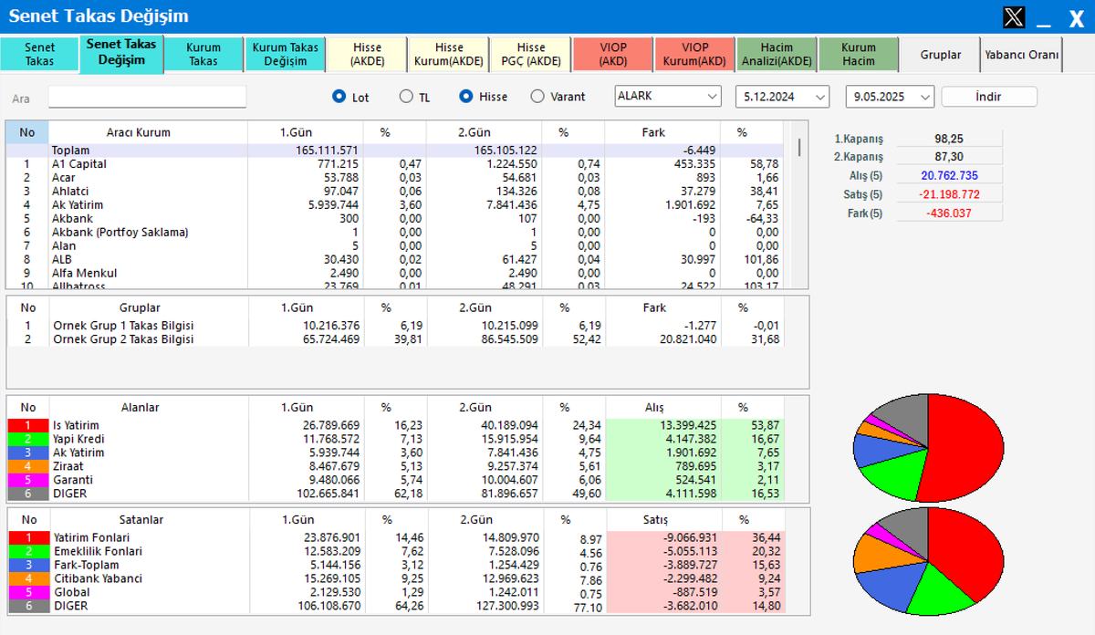Select Ornek Grup 1 Takas Bilgisi row

coord(394,326)
